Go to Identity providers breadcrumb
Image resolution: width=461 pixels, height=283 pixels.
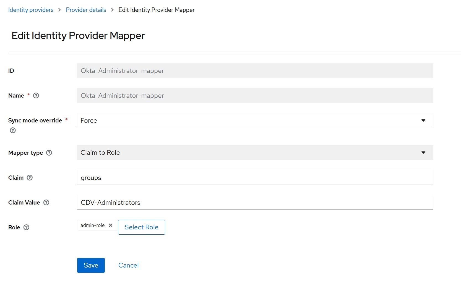point(31,10)
